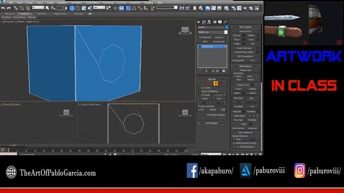Click the Collapse button in Edit Geometry
Image resolution: width=344 pixels, height=193 pixels.
[252, 89]
